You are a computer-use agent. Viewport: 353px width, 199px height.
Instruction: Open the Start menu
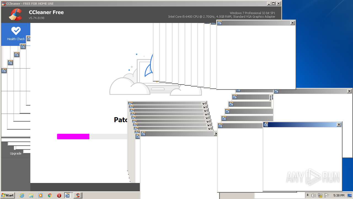[x=7, y=195]
